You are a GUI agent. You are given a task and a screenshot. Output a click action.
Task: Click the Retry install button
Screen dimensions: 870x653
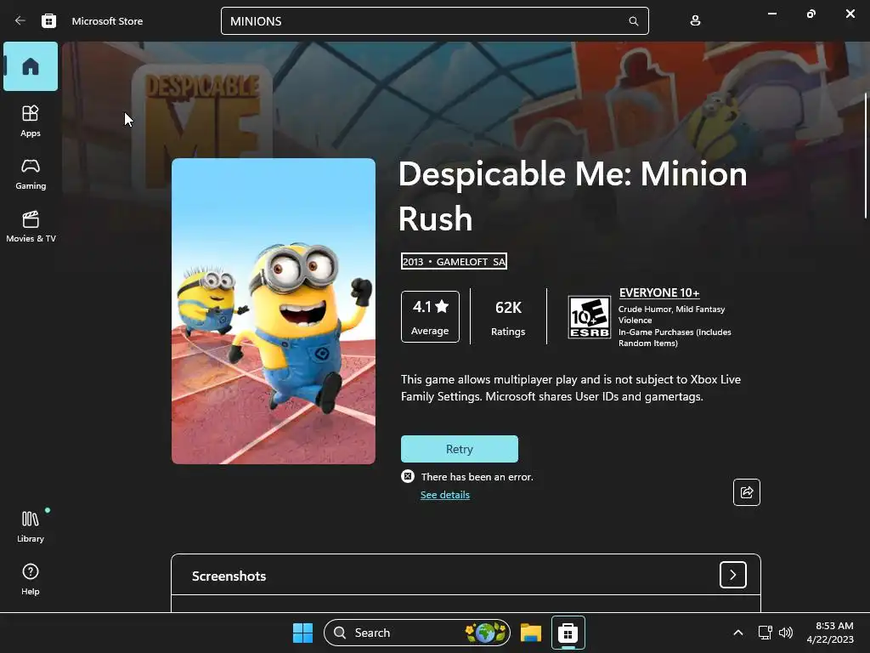(x=460, y=449)
